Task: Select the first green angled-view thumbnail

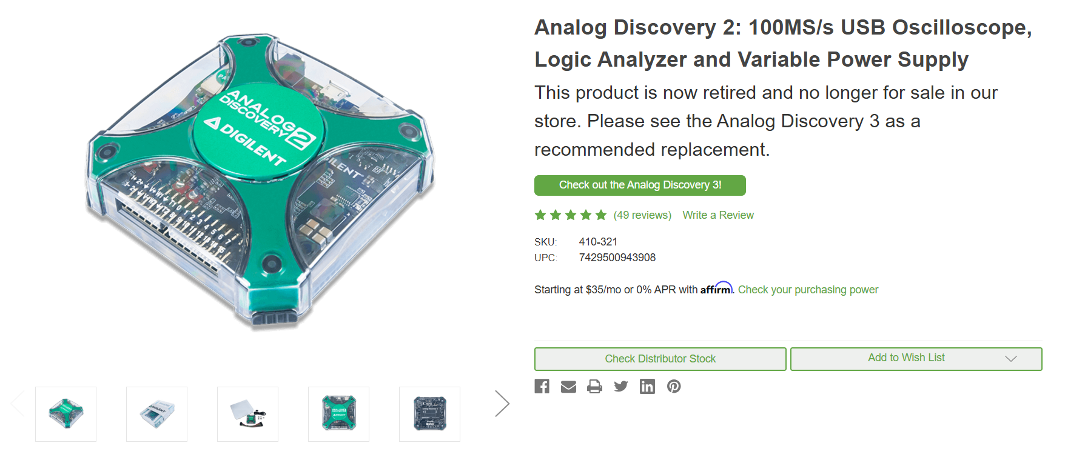Action: point(66,414)
